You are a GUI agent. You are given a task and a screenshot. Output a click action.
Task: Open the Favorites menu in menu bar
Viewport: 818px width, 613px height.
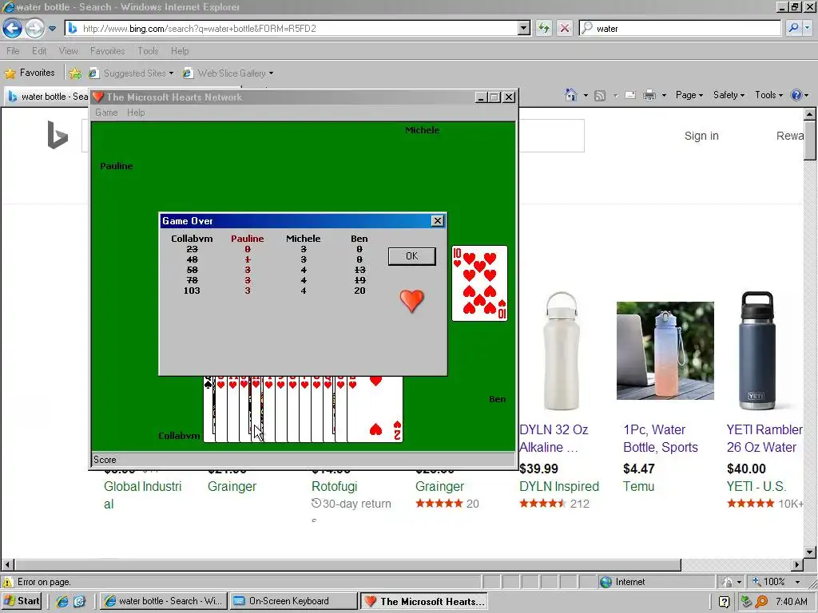[108, 50]
